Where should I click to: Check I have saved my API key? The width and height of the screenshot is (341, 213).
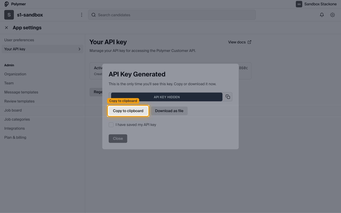[111, 125]
